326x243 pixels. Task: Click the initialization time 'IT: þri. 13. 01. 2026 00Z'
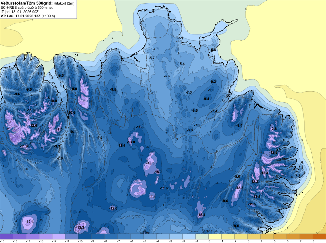pos(20,12)
